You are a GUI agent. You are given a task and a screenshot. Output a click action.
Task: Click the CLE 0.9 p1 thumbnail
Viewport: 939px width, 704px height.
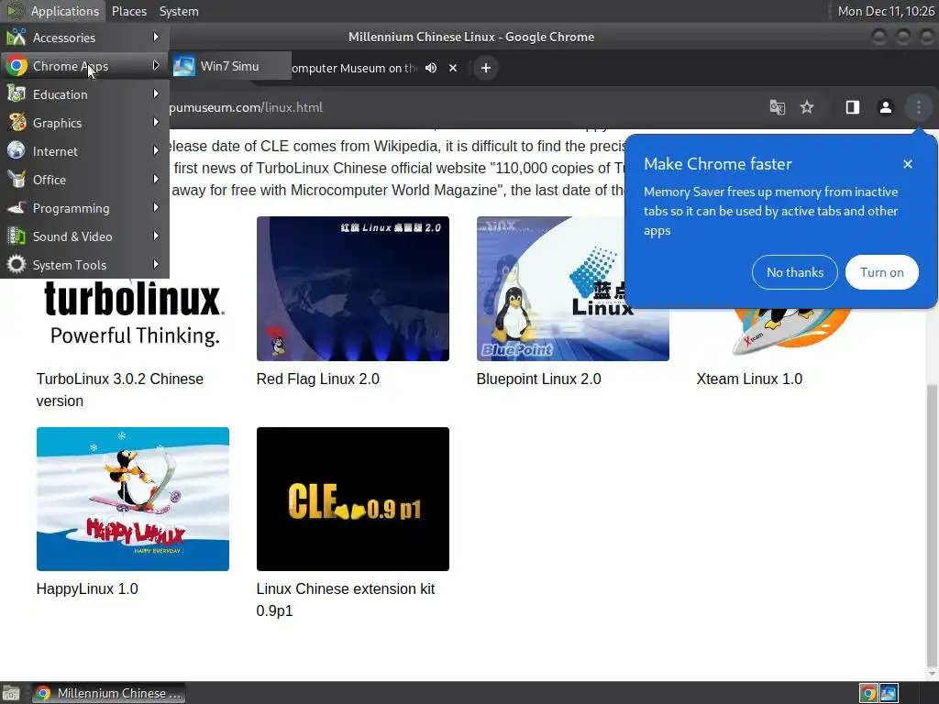tap(353, 499)
